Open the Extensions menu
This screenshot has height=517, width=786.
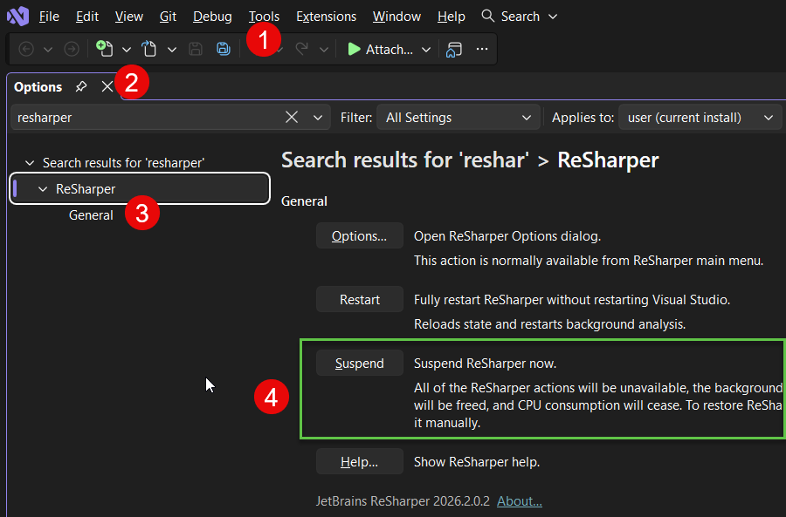pos(327,17)
